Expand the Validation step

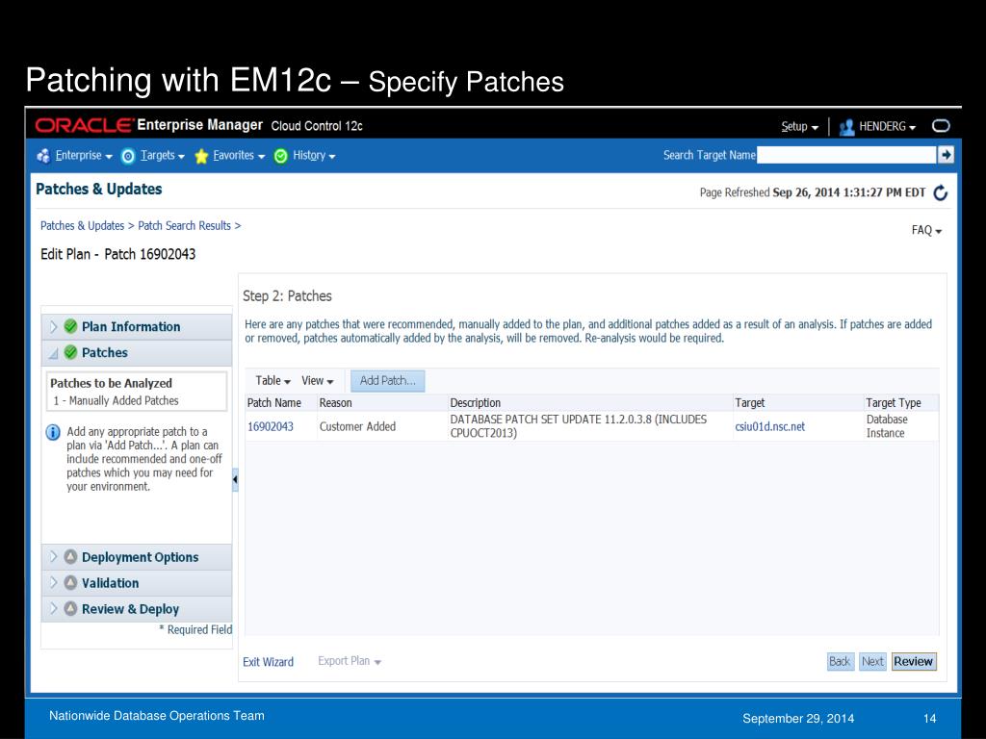[x=54, y=582]
